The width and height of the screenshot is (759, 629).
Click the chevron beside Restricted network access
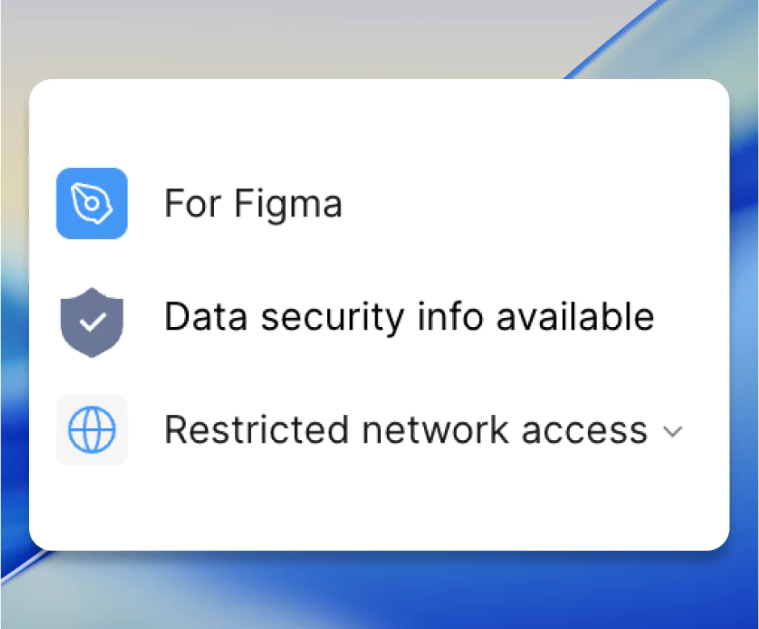(673, 434)
